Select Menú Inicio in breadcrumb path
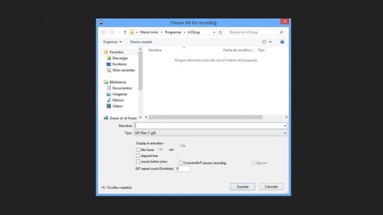 pos(149,32)
